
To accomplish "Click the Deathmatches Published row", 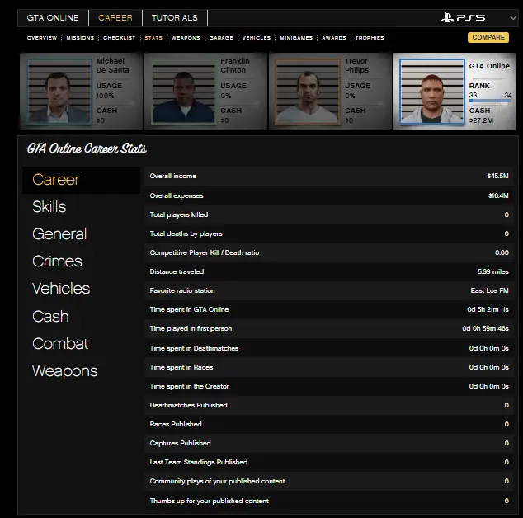I will (329, 405).
